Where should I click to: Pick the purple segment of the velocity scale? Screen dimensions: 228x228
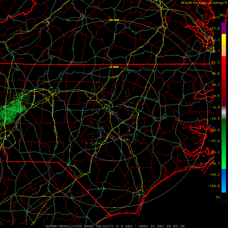point(224,28)
